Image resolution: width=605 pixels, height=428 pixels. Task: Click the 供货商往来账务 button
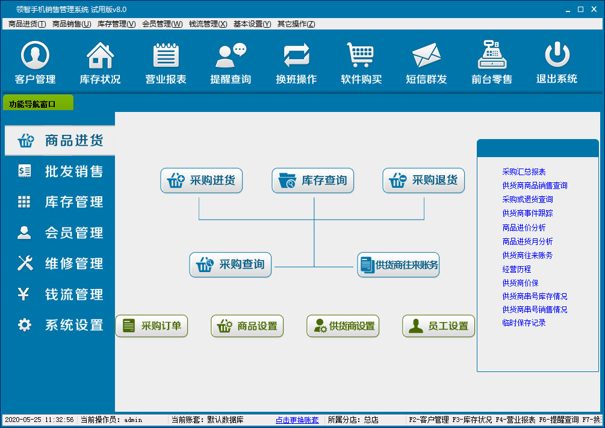pos(399,265)
